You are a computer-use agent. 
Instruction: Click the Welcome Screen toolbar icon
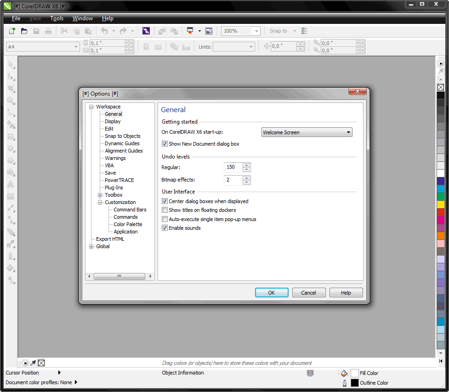point(209,31)
